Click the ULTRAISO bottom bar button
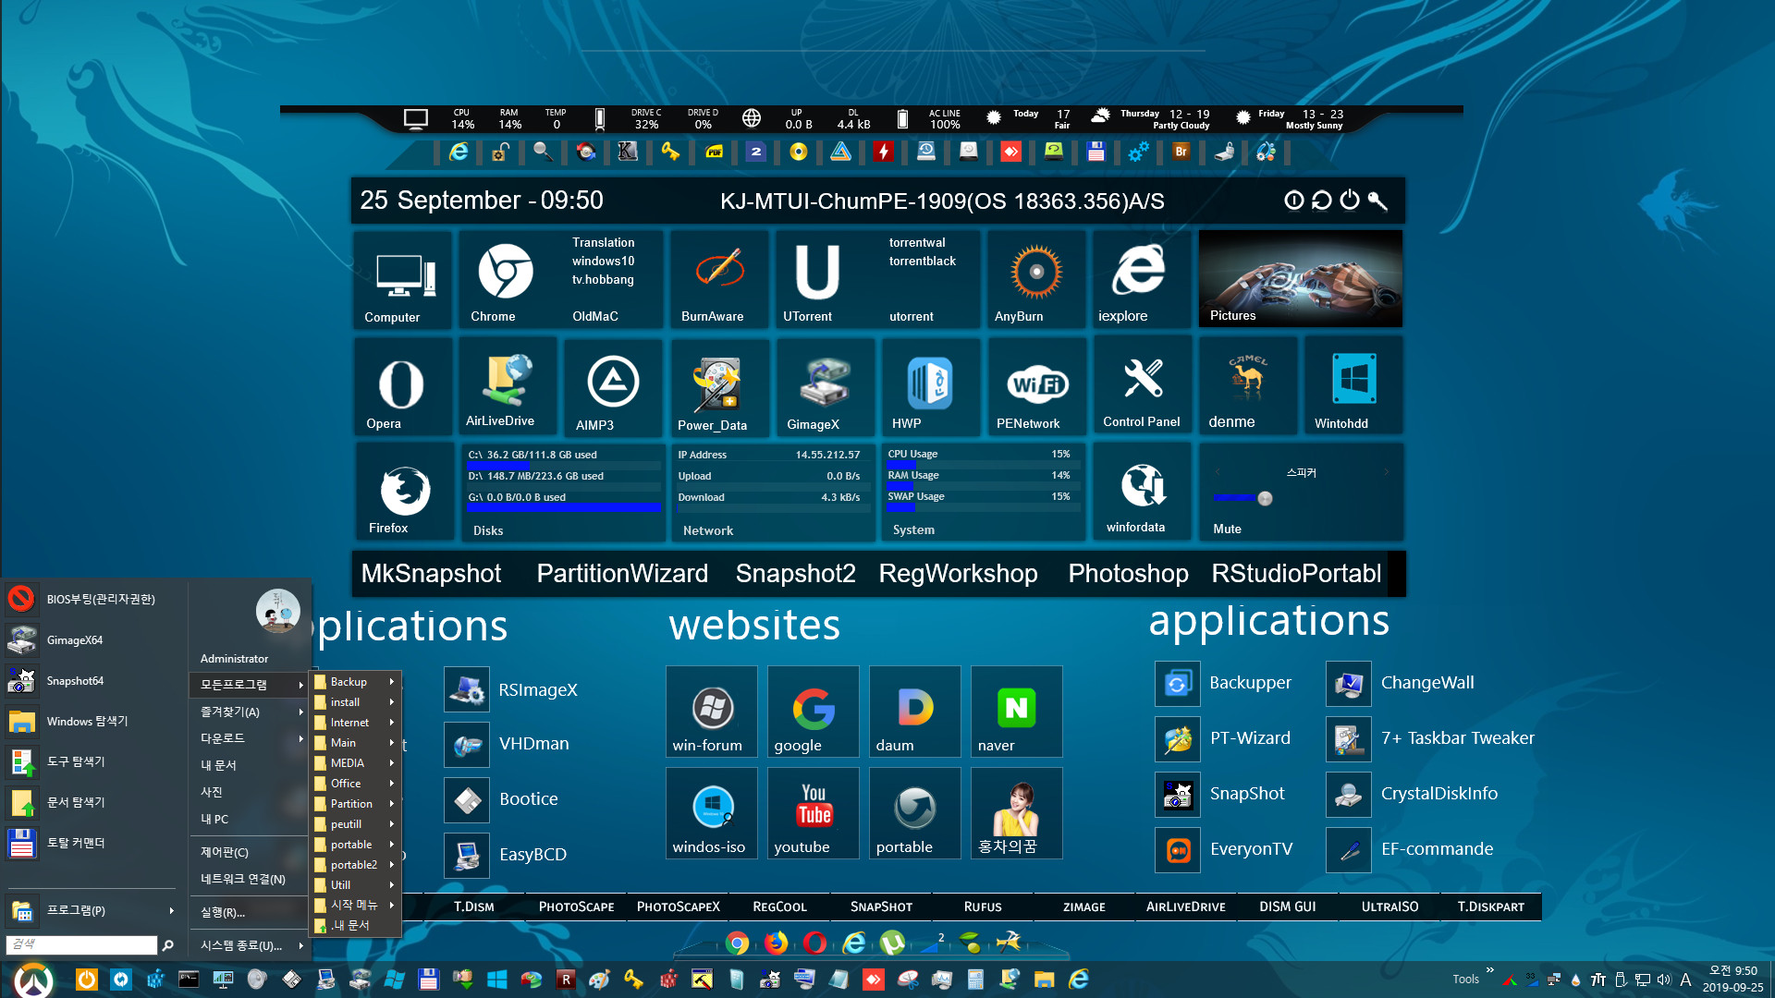 click(1389, 907)
